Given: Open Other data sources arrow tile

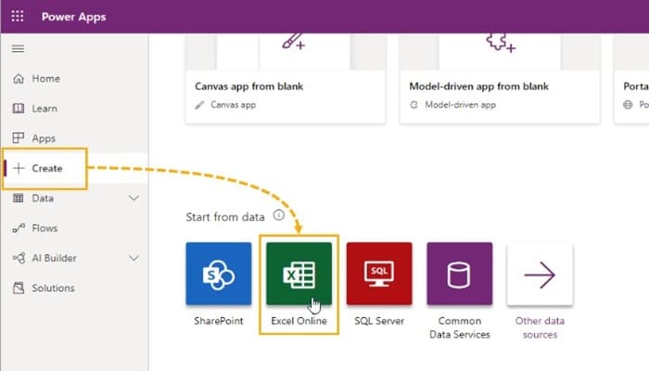Looking at the screenshot, I should 540,274.
